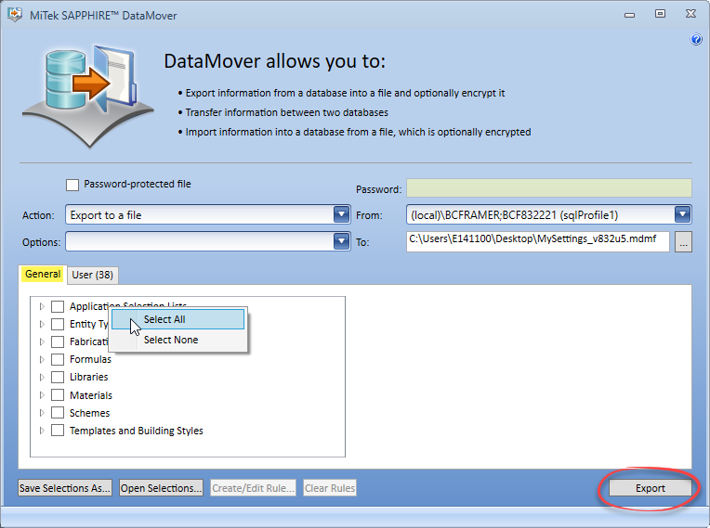Click the To file path field
The image size is (710, 528).
[x=538, y=241]
